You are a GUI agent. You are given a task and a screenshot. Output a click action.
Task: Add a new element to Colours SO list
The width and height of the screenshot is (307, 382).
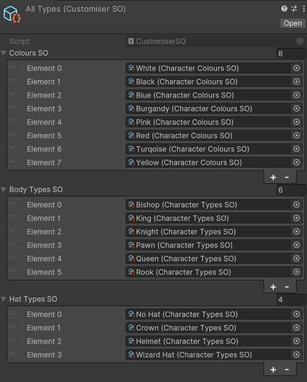click(273, 178)
